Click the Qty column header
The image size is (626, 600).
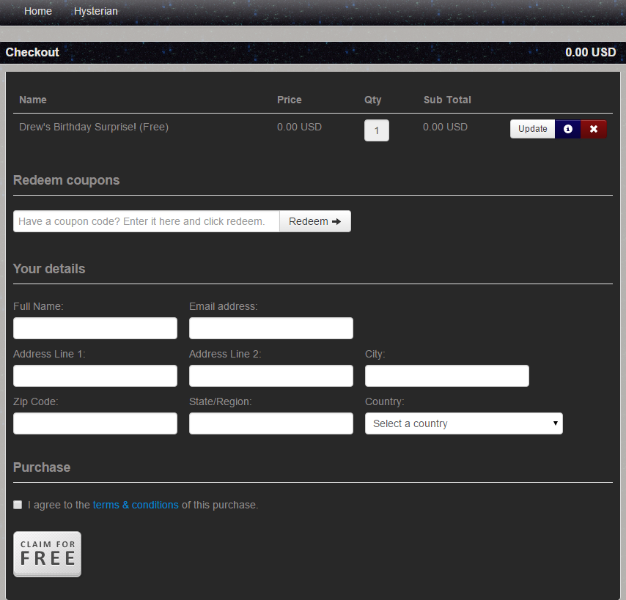point(373,100)
